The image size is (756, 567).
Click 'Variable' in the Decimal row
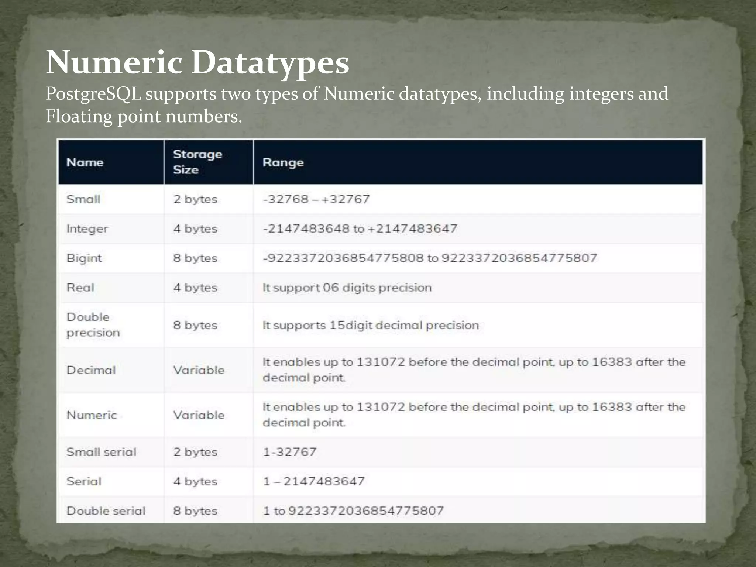(199, 370)
